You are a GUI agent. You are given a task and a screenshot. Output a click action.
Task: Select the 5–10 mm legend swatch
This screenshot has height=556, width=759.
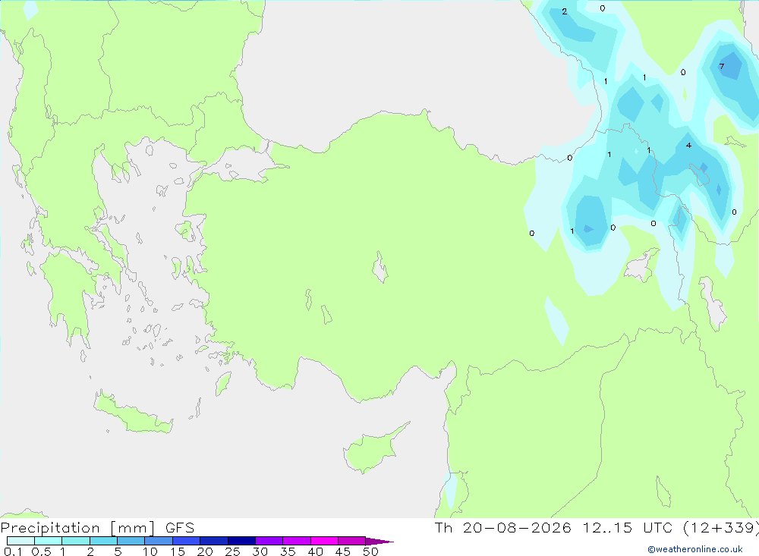pyautogui.click(x=131, y=541)
